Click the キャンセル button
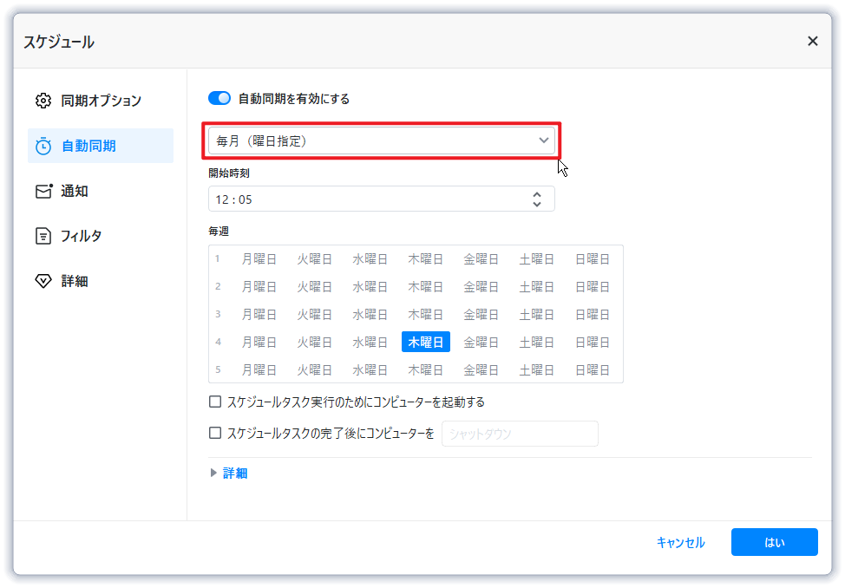The width and height of the screenshot is (845, 588). coord(680,542)
